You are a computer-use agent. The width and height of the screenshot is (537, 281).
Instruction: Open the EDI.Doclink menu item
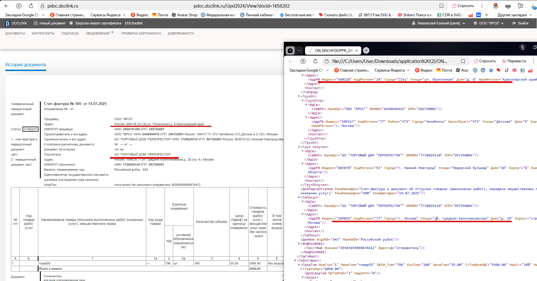134,23
